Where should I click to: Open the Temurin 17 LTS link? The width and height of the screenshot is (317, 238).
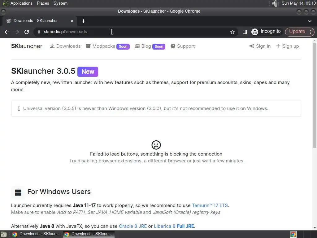(x=210, y=205)
